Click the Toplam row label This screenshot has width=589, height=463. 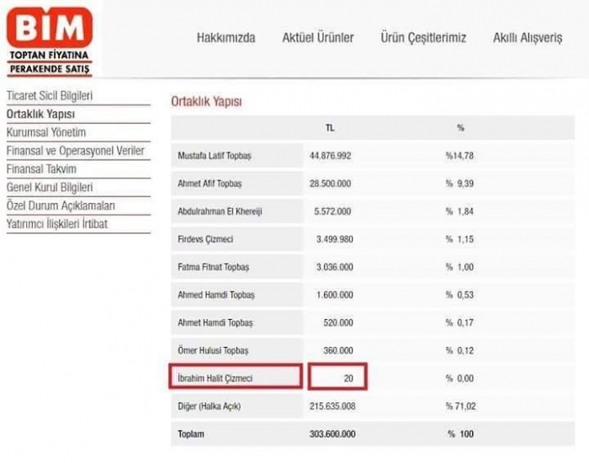click(x=191, y=434)
